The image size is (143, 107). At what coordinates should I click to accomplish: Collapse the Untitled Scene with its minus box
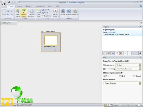(59, 34)
